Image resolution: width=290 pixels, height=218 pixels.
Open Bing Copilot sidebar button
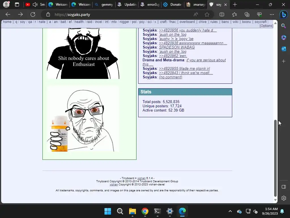click(x=283, y=15)
